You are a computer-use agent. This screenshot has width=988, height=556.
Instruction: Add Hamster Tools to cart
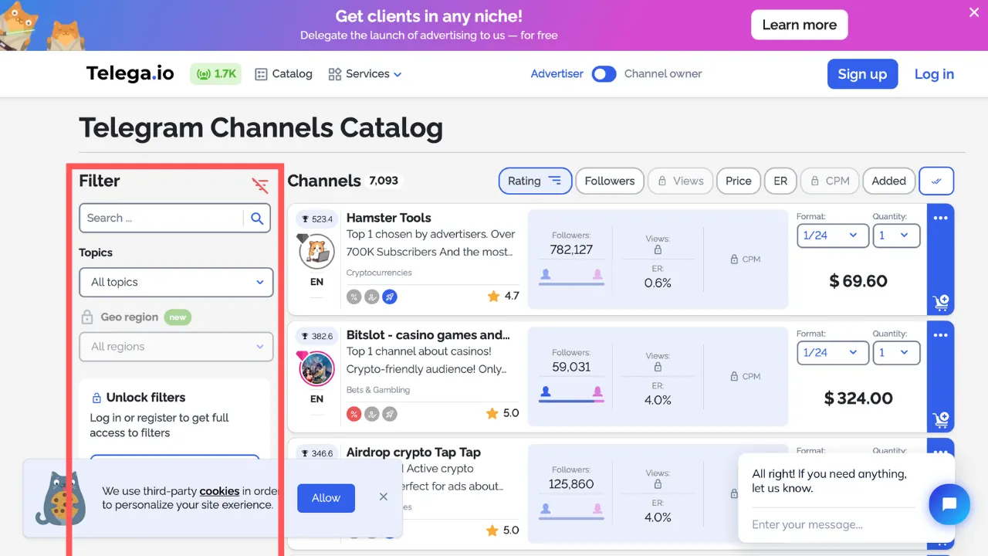941,303
